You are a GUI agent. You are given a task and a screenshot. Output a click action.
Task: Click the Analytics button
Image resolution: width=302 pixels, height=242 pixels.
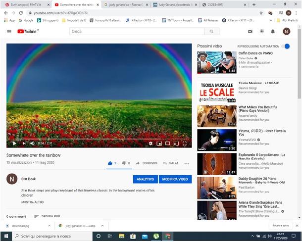(x=145, y=179)
